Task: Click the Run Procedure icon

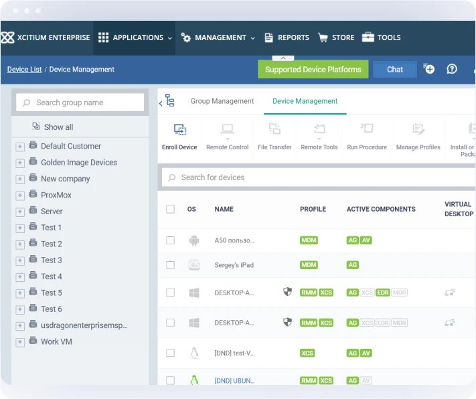Action: (x=367, y=128)
